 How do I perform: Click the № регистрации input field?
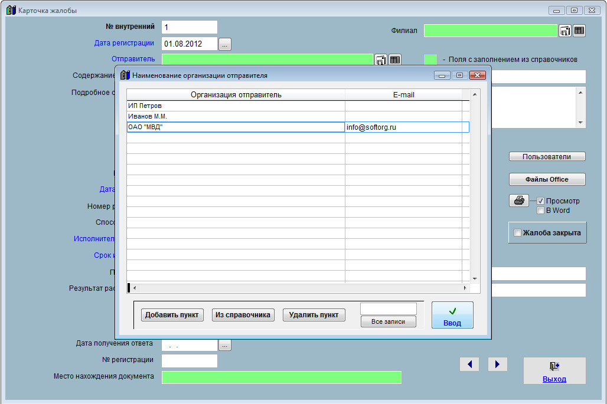(x=190, y=361)
